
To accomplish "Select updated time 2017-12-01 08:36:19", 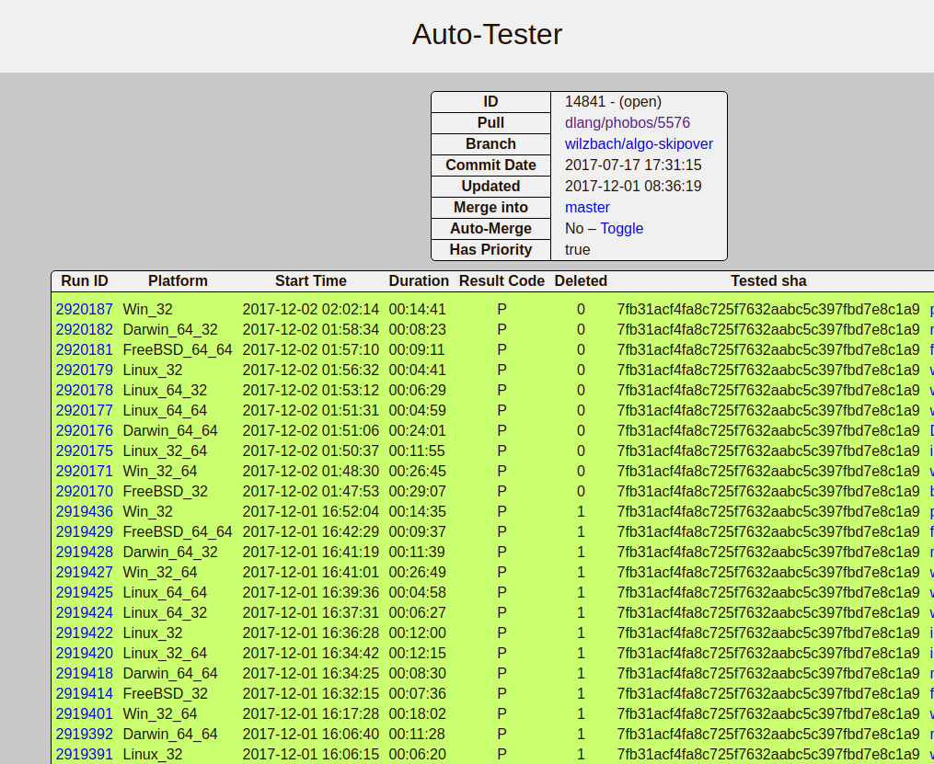I will 633,187.
